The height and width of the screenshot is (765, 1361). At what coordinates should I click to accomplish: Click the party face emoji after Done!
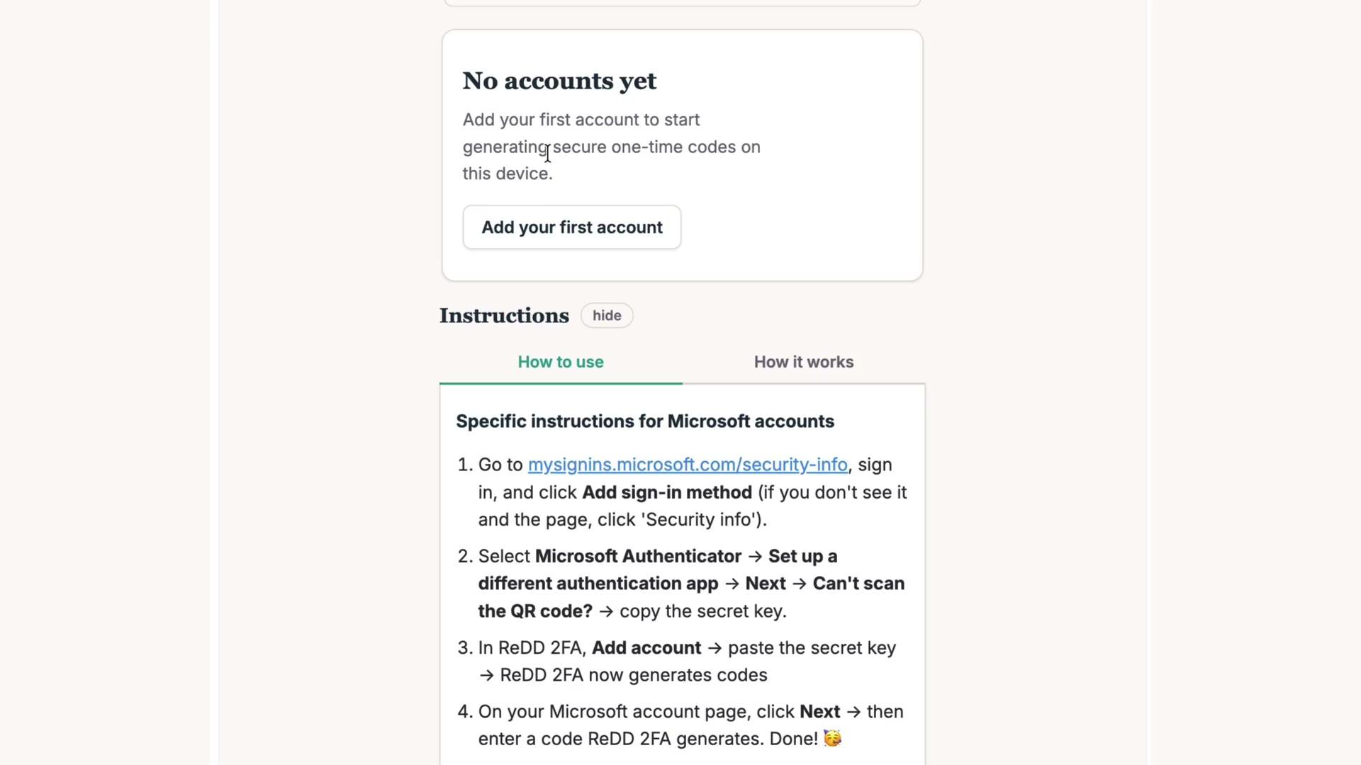[x=833, y=739]
